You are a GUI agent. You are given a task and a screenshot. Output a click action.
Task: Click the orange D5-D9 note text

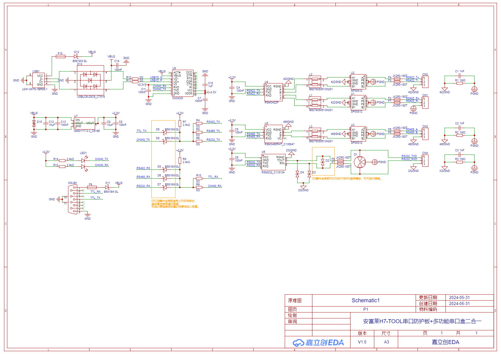click(x=175, y=204)
